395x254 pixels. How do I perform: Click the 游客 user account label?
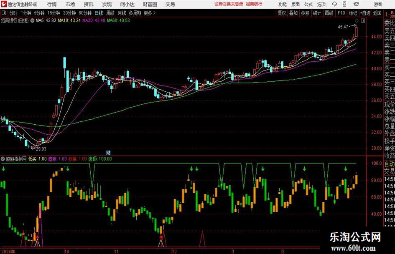tap(377, 4)
